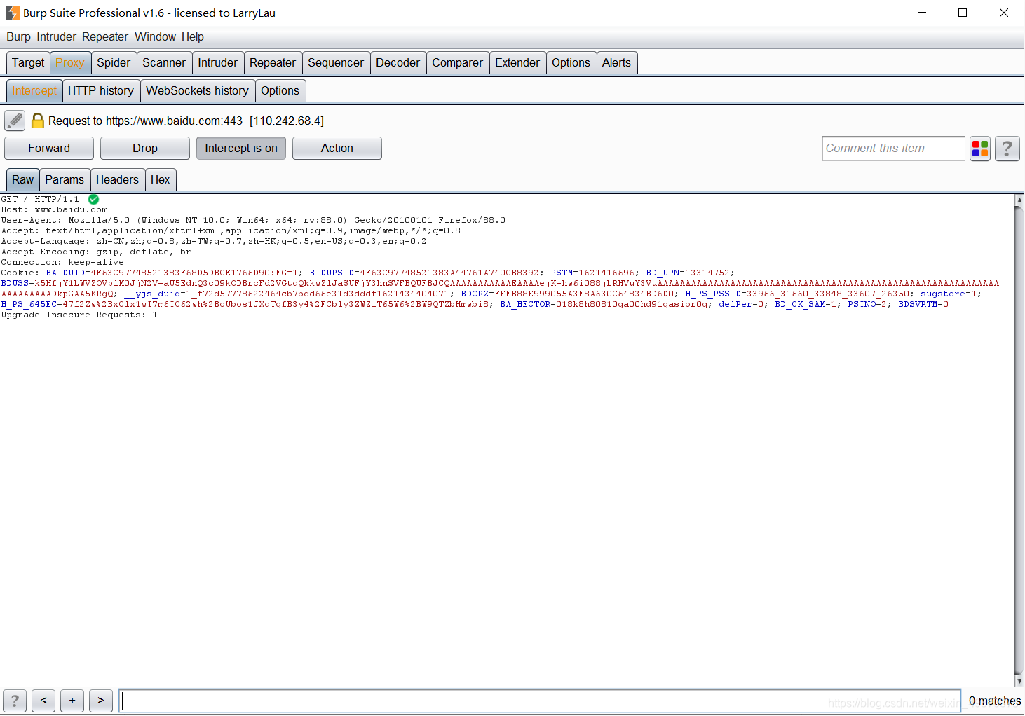Forward the intercepted request
This screenshot has height=716, width=1025.
click(x=49, y=149)
